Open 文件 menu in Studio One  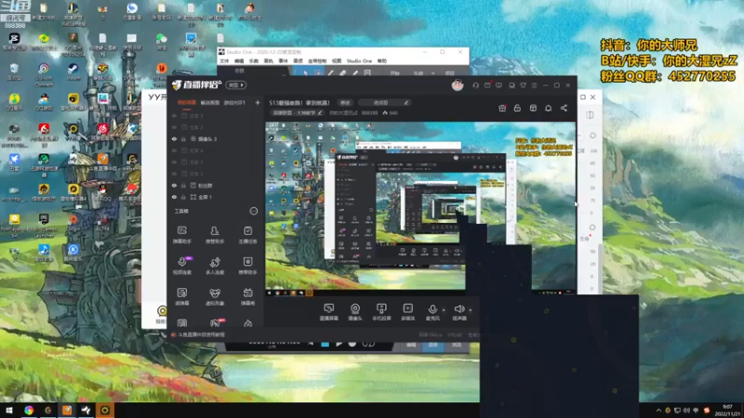[x=224, y=61]
